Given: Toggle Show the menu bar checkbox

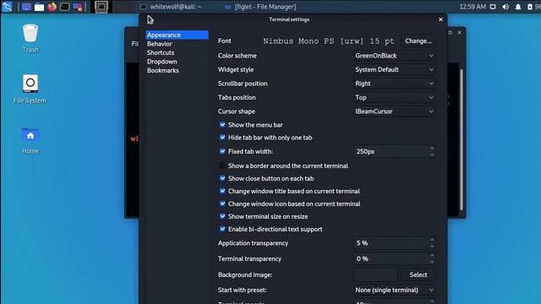Looking at the screenshot, I should click(x=222, y=125).
